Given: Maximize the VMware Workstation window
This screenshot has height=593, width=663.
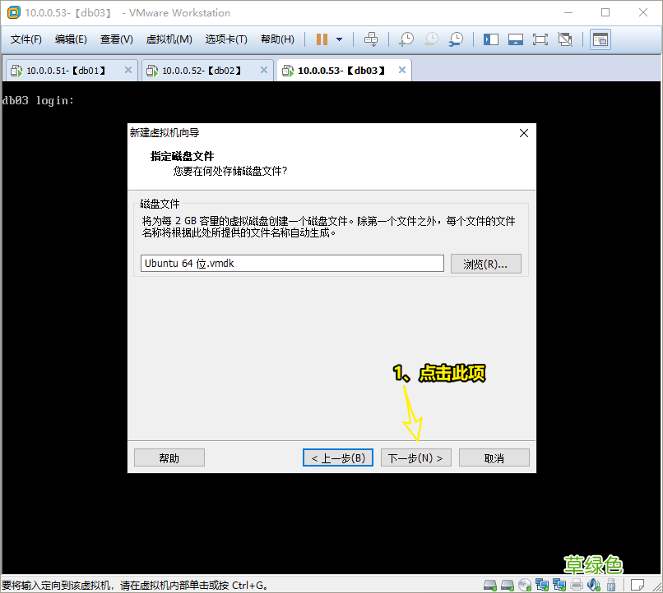Looking at the screenshot, I should point(605,12).
